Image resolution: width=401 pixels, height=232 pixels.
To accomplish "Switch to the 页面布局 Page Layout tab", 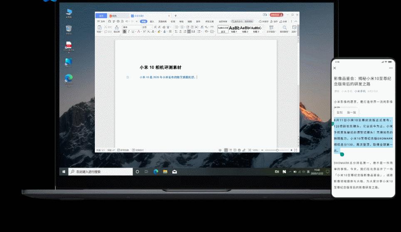I will point(162,22).
